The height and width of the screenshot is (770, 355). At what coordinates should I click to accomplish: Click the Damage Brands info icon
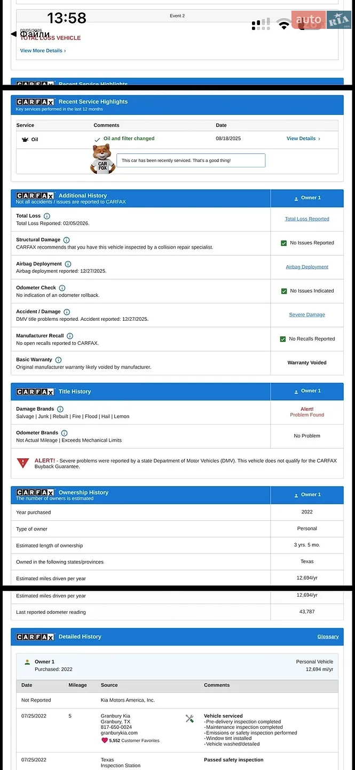pyautogui.click(x=60, y=409)
